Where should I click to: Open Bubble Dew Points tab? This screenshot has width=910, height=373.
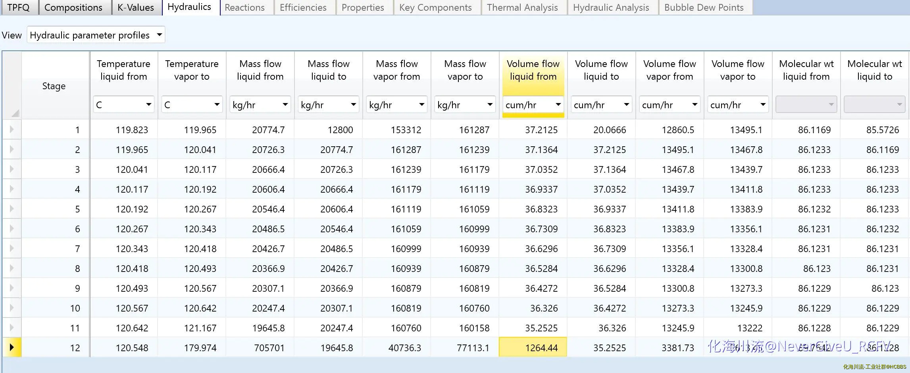[704, 8]
